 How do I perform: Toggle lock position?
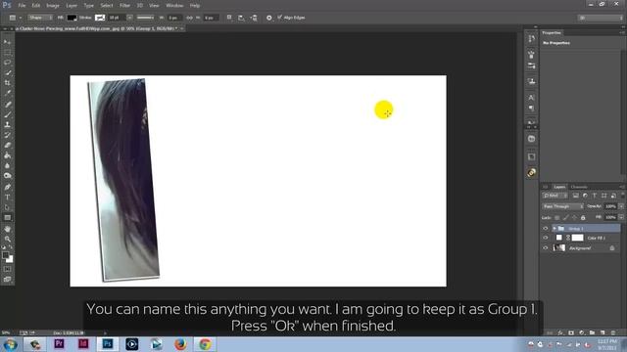[574, 217]
